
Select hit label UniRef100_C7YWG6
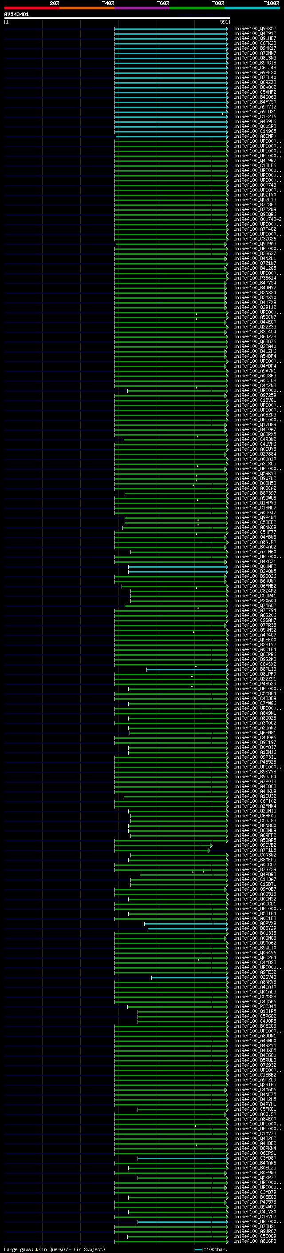click(255, 703)
